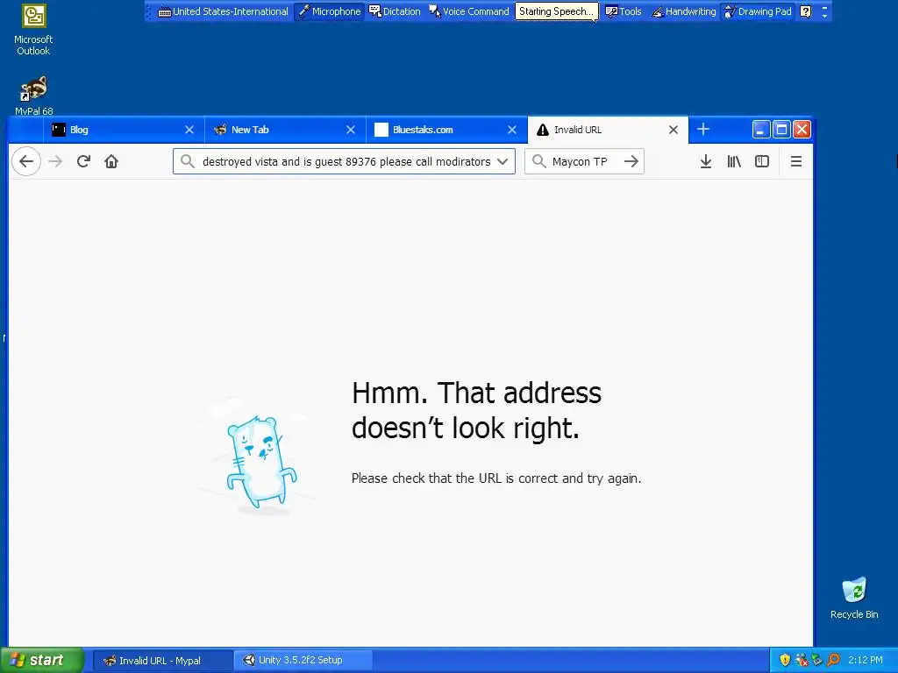Image resolution: width=898 pixels, height=673 pixels.
Task: Click United States-International keyboard layout
Action: [x=223, y=11]
